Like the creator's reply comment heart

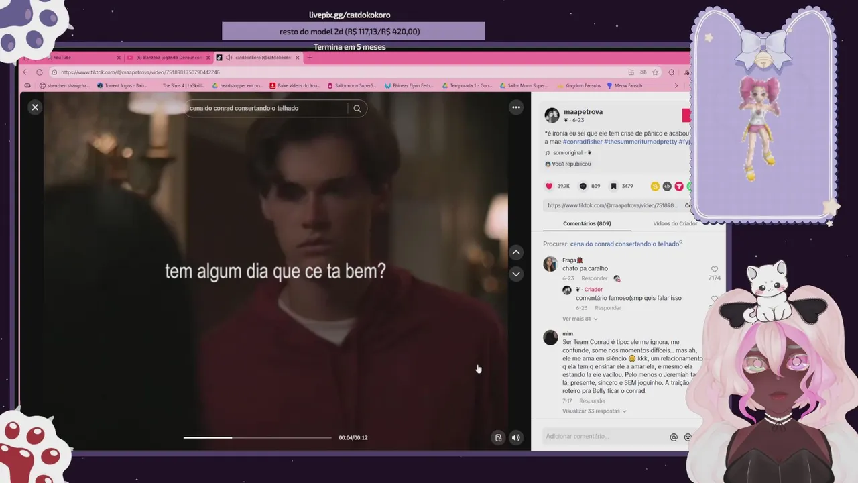click(x=715, y=299)
